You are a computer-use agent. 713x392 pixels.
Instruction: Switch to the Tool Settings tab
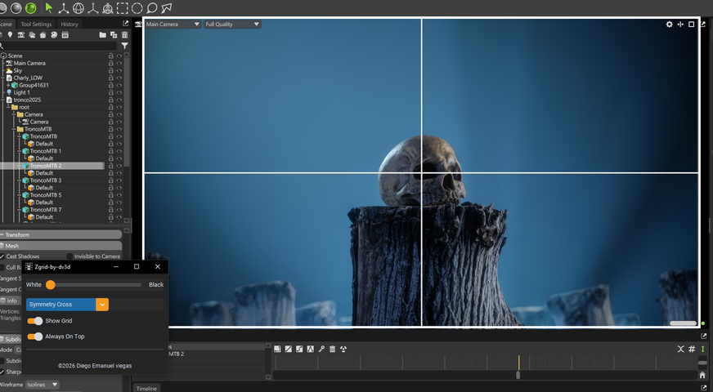tap(36, 24)
